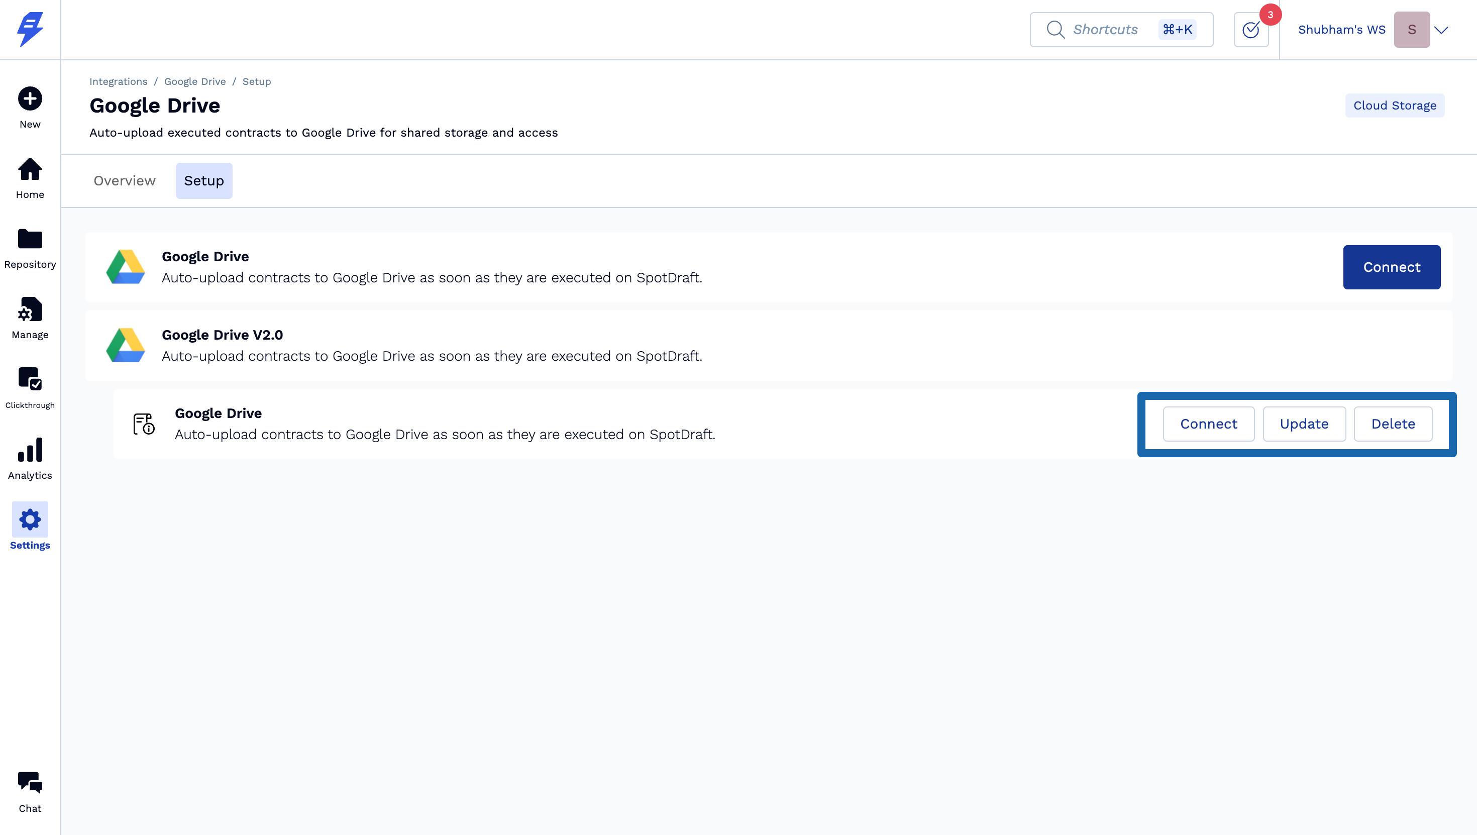Open the Analytics bar chart icon
Viewport: 1477px width, 835px height.
click(30, 450)
